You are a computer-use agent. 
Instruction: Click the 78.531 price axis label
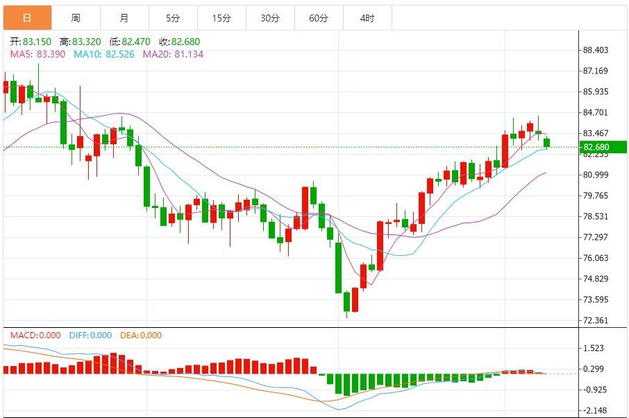595,216
